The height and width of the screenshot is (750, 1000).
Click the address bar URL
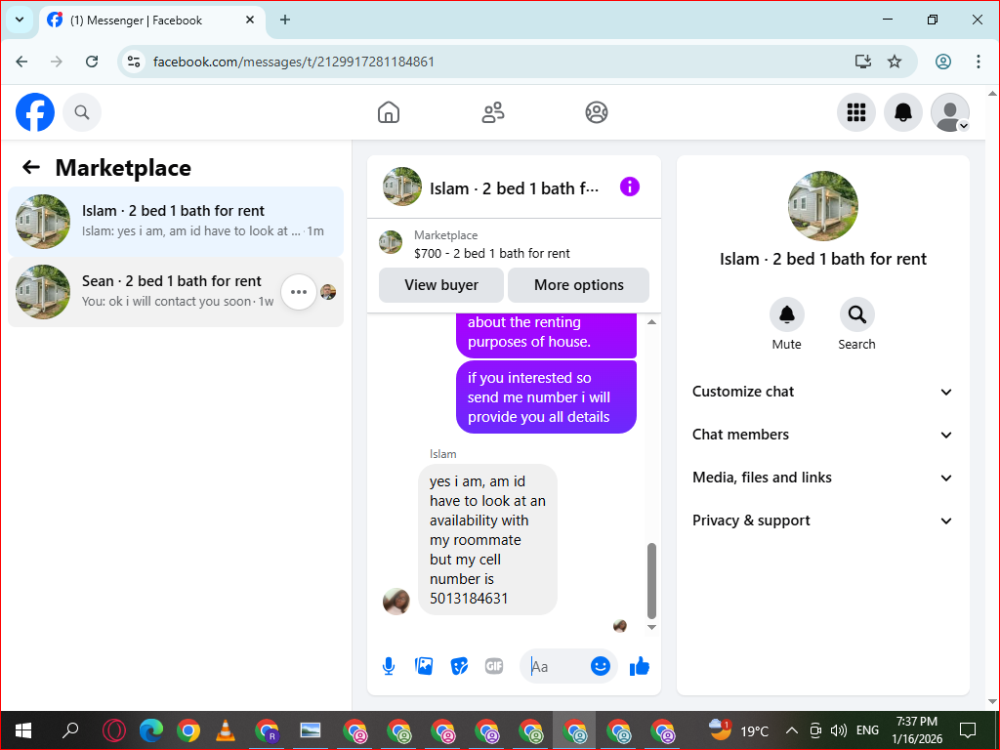(x=294, y=62)
